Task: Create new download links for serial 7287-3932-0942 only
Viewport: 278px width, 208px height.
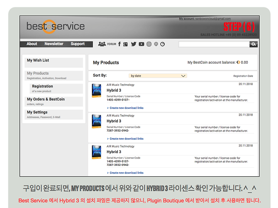Action: (x=126, y=139)
